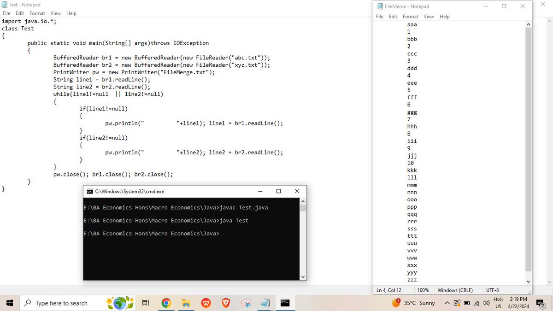Open View menu in FileMerge Notepad

(x=429, y=17)
